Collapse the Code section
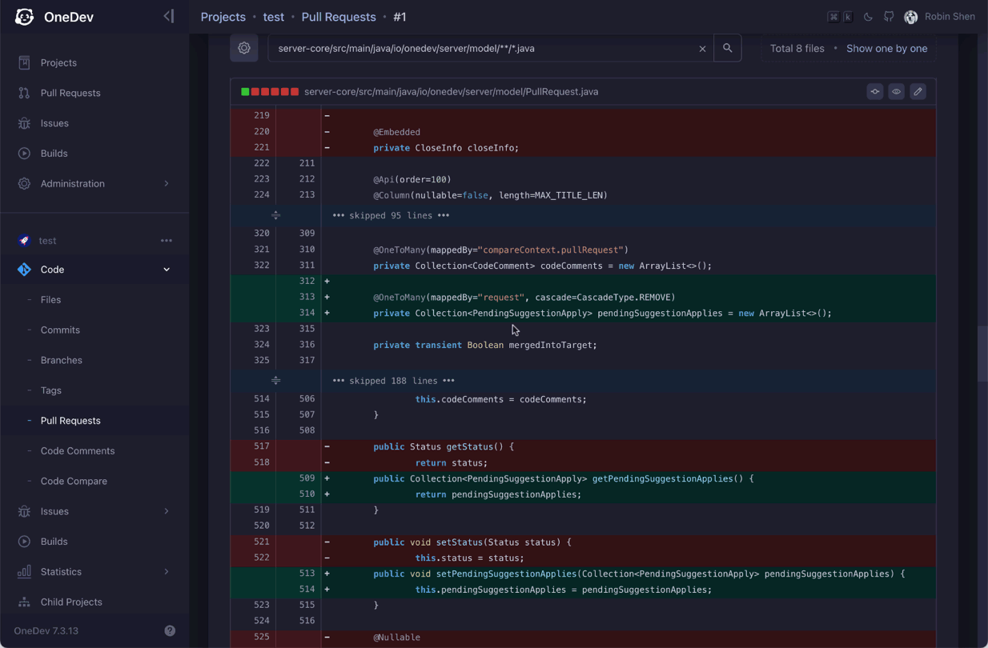The image size is (988, 648). click(x=167, y=270)
